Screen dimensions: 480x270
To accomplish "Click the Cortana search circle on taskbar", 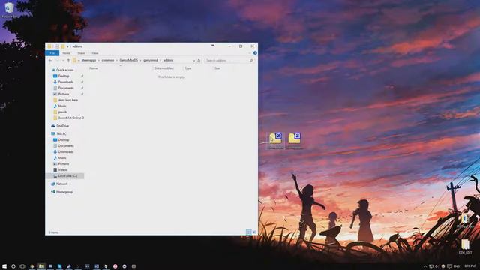I will (x=13, y=266).
